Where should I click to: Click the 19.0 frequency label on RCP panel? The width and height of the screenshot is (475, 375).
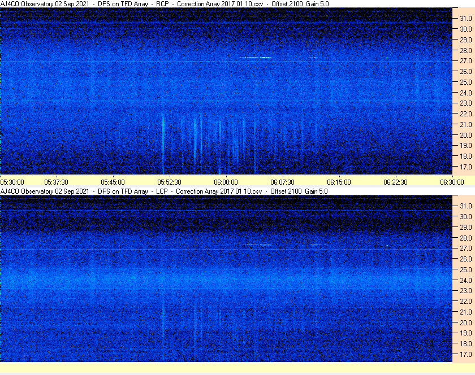(466, 146)
